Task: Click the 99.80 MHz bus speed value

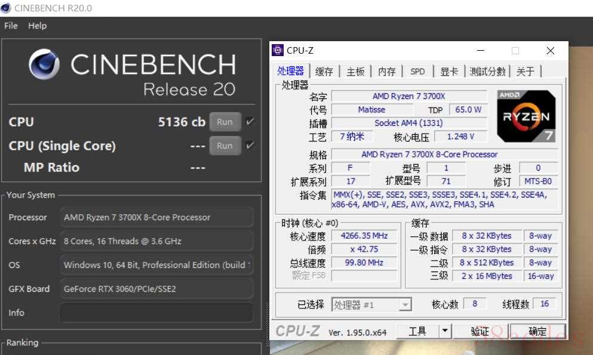Action: 364,263
